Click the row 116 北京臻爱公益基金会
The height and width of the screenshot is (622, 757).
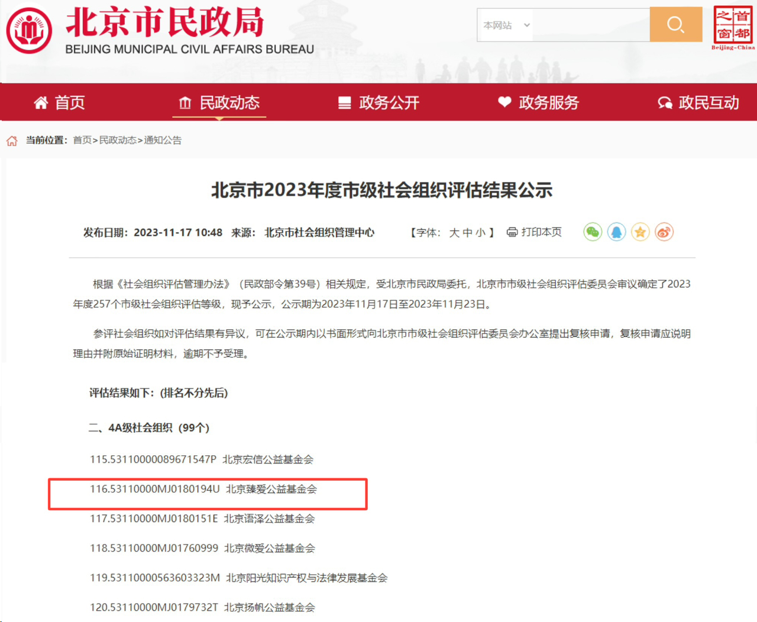[203, 489]
